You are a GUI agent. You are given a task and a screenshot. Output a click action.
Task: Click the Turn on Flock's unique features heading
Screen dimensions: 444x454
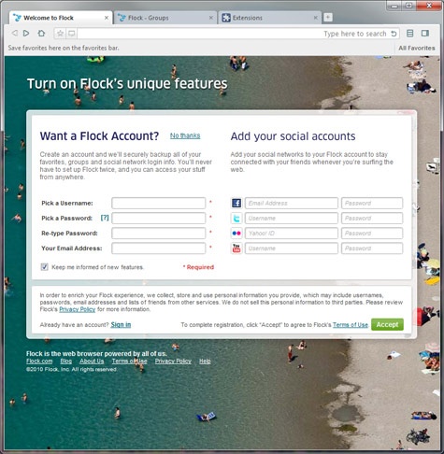[x=127, y=83]
